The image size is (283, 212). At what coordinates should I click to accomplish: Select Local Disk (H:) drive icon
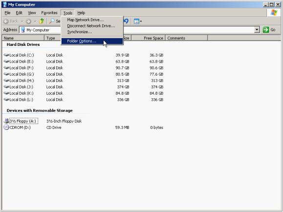pyautogui.click(x=6, y=80)
